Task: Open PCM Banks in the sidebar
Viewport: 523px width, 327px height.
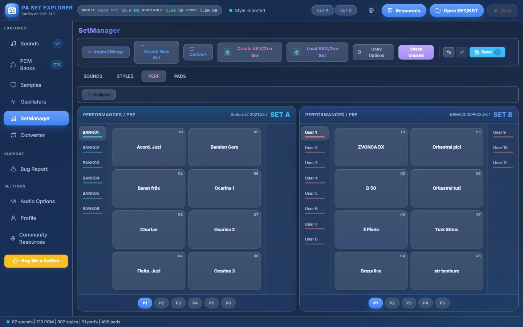Action: click(36, 65)
